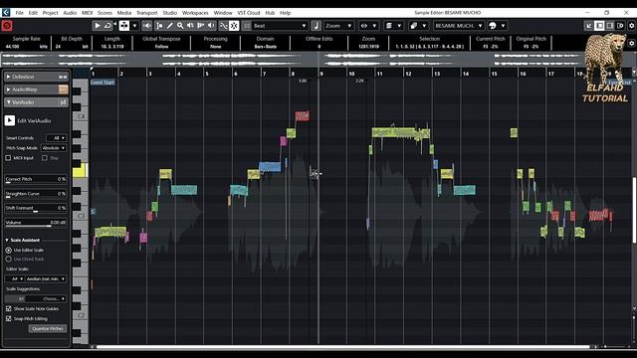Adjust the Volume slider
The image size is (637, 358).
click(36, 223)
